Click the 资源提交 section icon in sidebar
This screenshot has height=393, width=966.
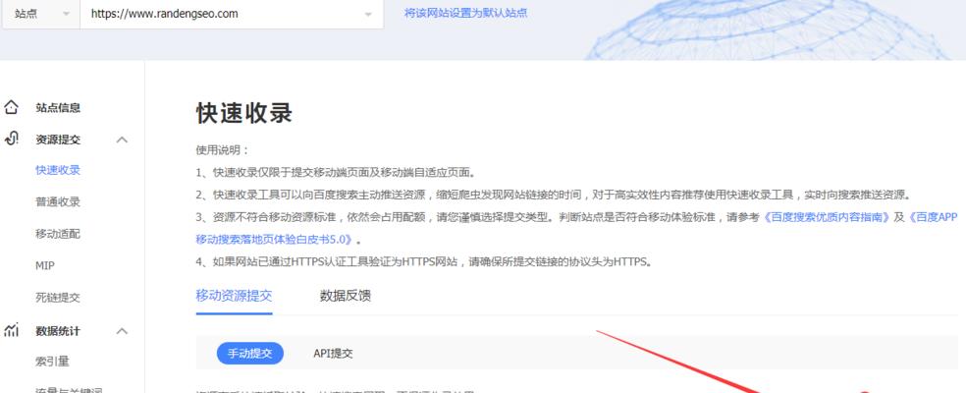[12, 140]
